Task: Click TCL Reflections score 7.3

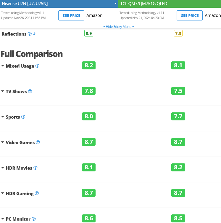Action: tap(178, 34)
